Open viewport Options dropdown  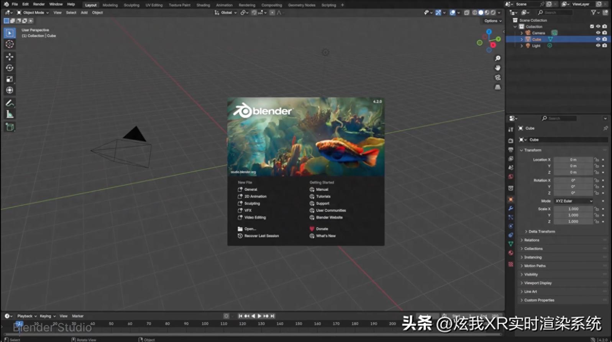tap(493, 21)
